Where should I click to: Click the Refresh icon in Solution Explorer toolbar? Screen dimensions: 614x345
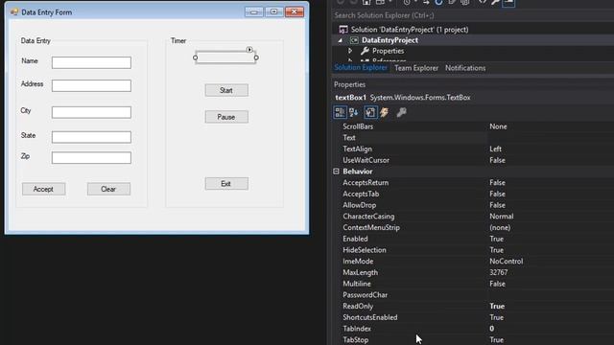tap(438, 2)
